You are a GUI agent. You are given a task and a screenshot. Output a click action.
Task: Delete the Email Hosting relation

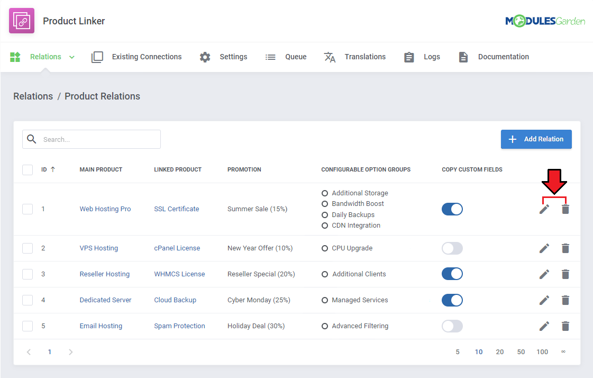point(565,326)
